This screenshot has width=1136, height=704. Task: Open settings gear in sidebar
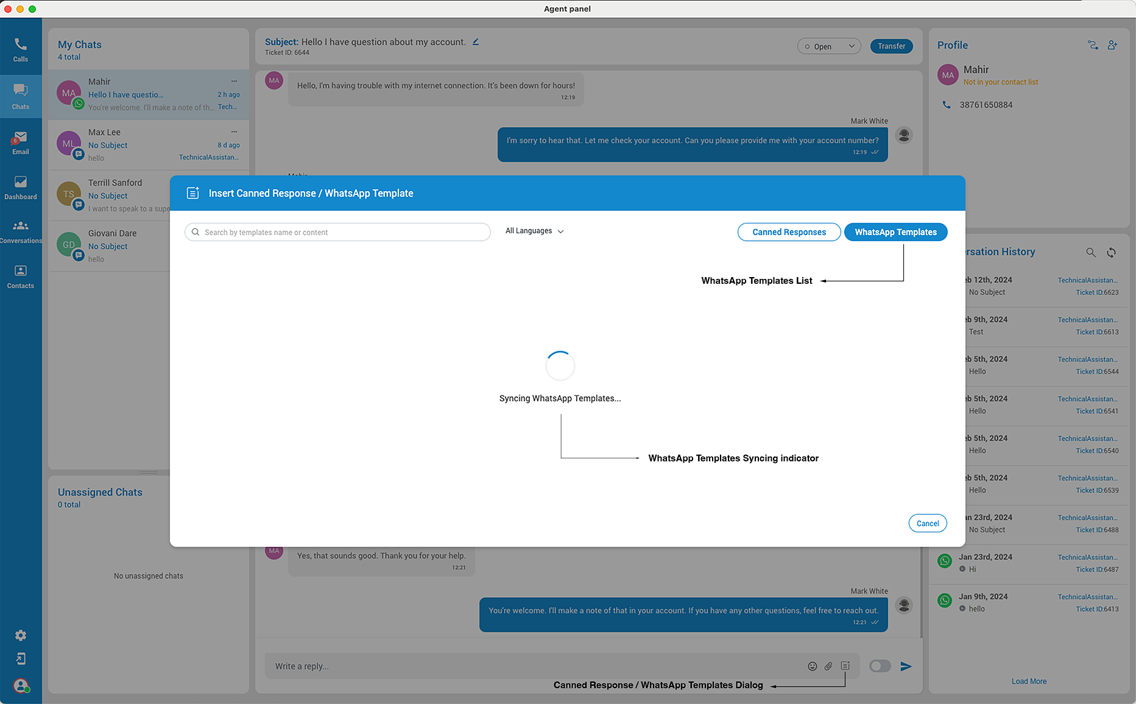[21, 635]
